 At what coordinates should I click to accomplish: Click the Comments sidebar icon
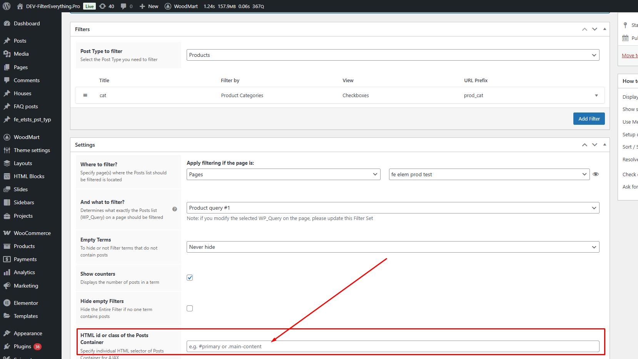(7, 80)
